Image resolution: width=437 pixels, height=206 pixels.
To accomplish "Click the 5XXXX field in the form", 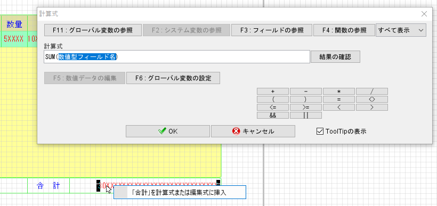I will click(14, 39).
